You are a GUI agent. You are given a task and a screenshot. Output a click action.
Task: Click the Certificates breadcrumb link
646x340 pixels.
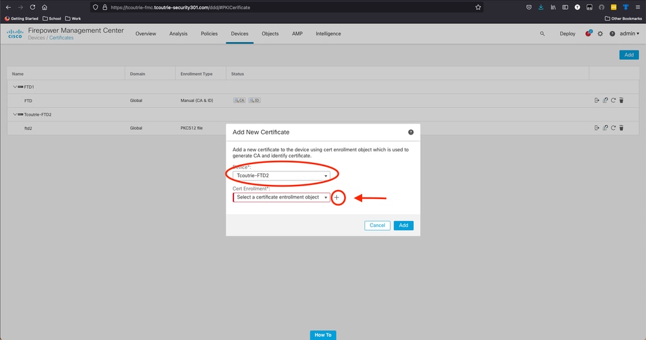point(61,38)
